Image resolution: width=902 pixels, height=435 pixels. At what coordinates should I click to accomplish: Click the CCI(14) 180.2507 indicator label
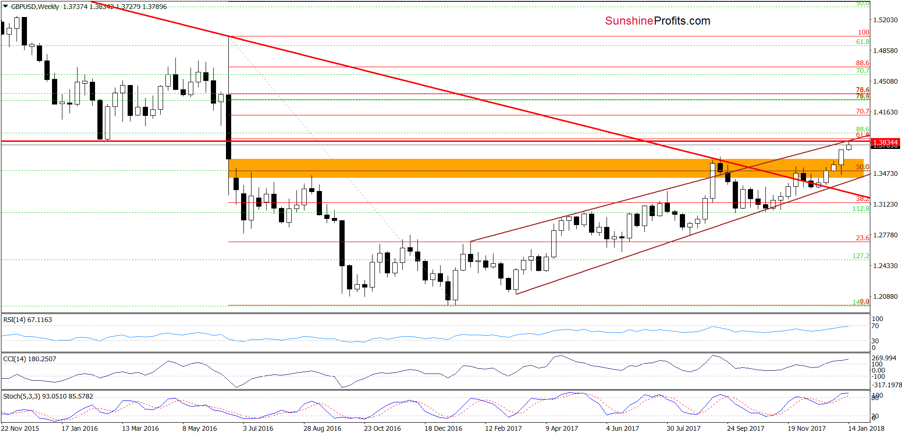point(29,359)
